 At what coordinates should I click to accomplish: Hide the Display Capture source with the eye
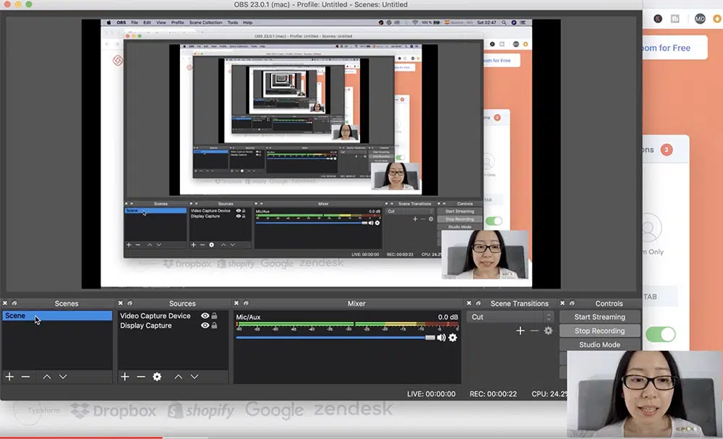[x=205, y=325]
